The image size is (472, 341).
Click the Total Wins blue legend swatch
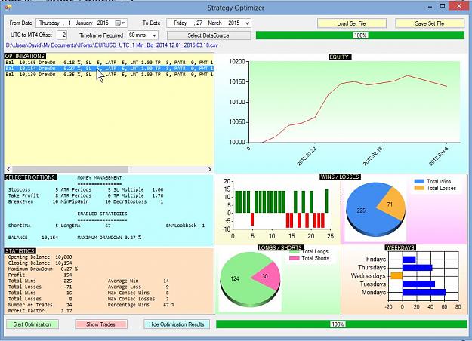tap(419, 181)
